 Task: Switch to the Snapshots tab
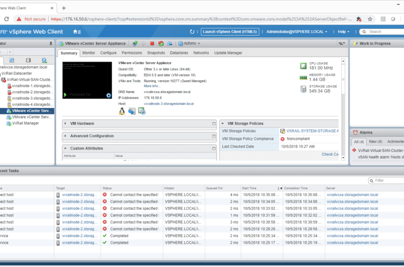pyautogui.click(x=156, y=53)
